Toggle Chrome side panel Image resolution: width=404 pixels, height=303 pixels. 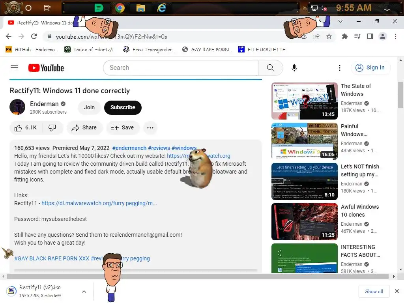pos(370,36)
